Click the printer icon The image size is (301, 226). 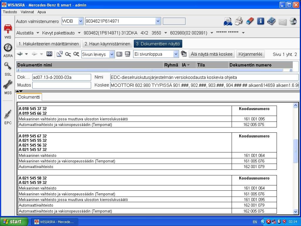point(239,21)
